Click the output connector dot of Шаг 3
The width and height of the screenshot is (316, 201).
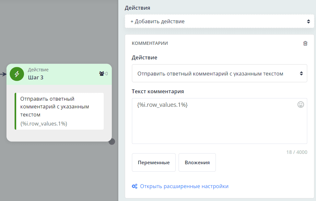coord(112,141)
